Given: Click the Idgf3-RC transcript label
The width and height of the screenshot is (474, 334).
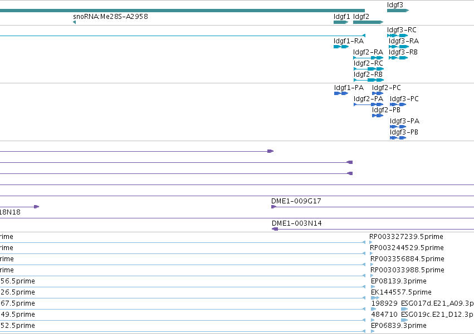Looking at the screenshot, I should 402,30.
